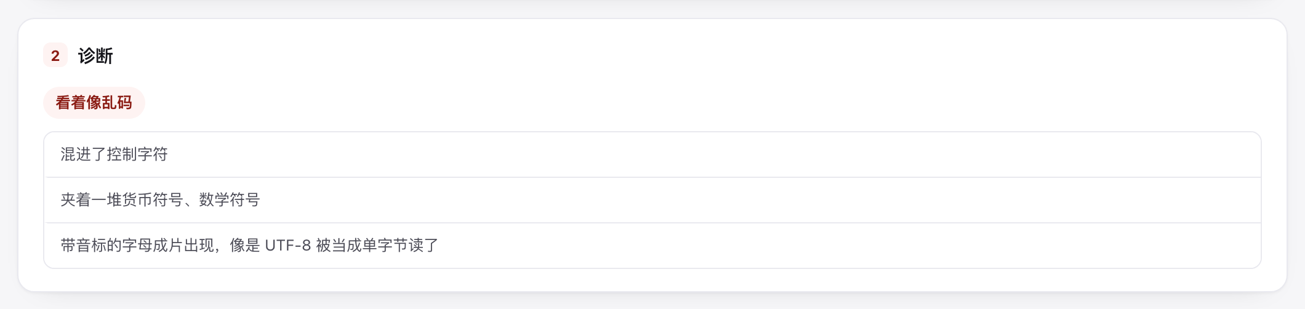The height and width of the screenshot is (309, 1305).
Task: Click the text 货币符号 in the second row
Action: coord(153,200)
